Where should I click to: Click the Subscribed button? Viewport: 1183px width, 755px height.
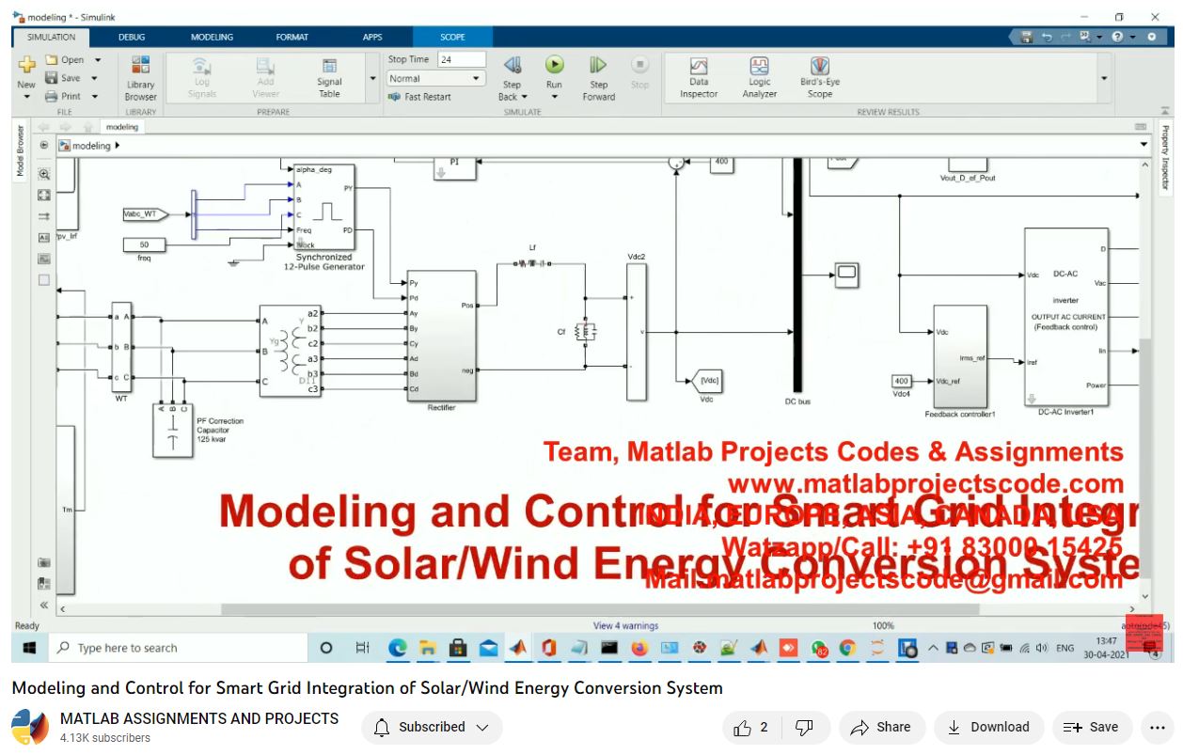(433, 727)
